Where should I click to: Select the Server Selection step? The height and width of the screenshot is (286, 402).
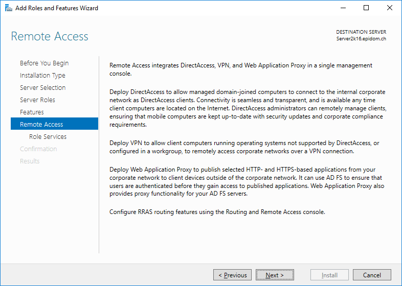43,87
